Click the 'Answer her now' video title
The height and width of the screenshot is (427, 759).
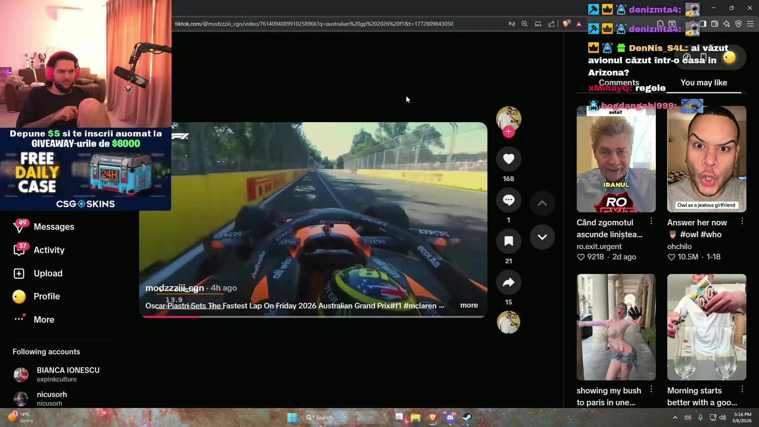pyautogui.click(x=697, y=228)
